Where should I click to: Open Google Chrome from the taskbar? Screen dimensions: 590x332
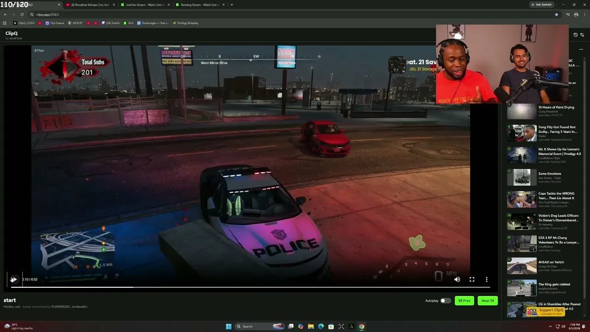click(x=361, y=326)
